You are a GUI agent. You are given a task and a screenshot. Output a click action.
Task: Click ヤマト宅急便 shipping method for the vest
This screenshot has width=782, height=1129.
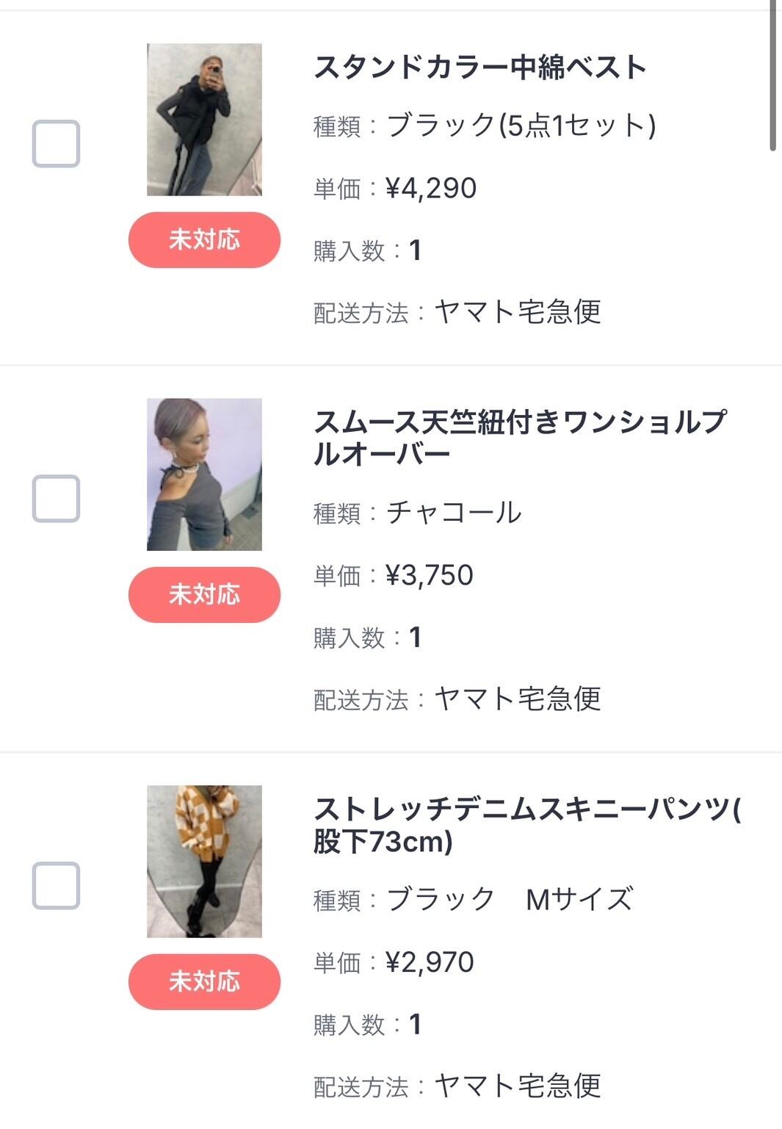point(518,312)
